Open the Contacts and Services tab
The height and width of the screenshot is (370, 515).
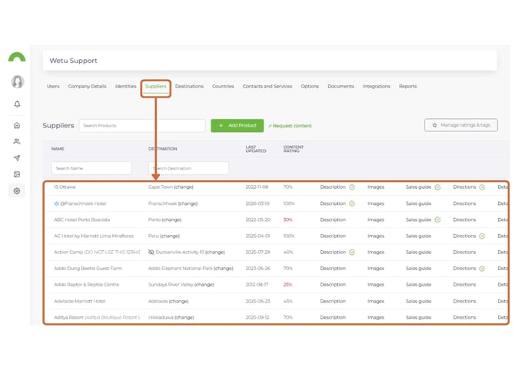click(267, 86)
